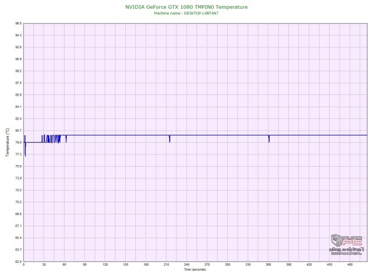373x279 pixels.
Task: Click the flat 79.0 line segment before 30 seconds
Action: click(x=34, y=142)
